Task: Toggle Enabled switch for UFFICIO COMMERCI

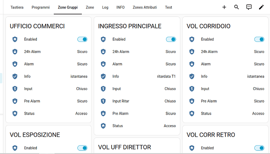Action: (82, 39)
